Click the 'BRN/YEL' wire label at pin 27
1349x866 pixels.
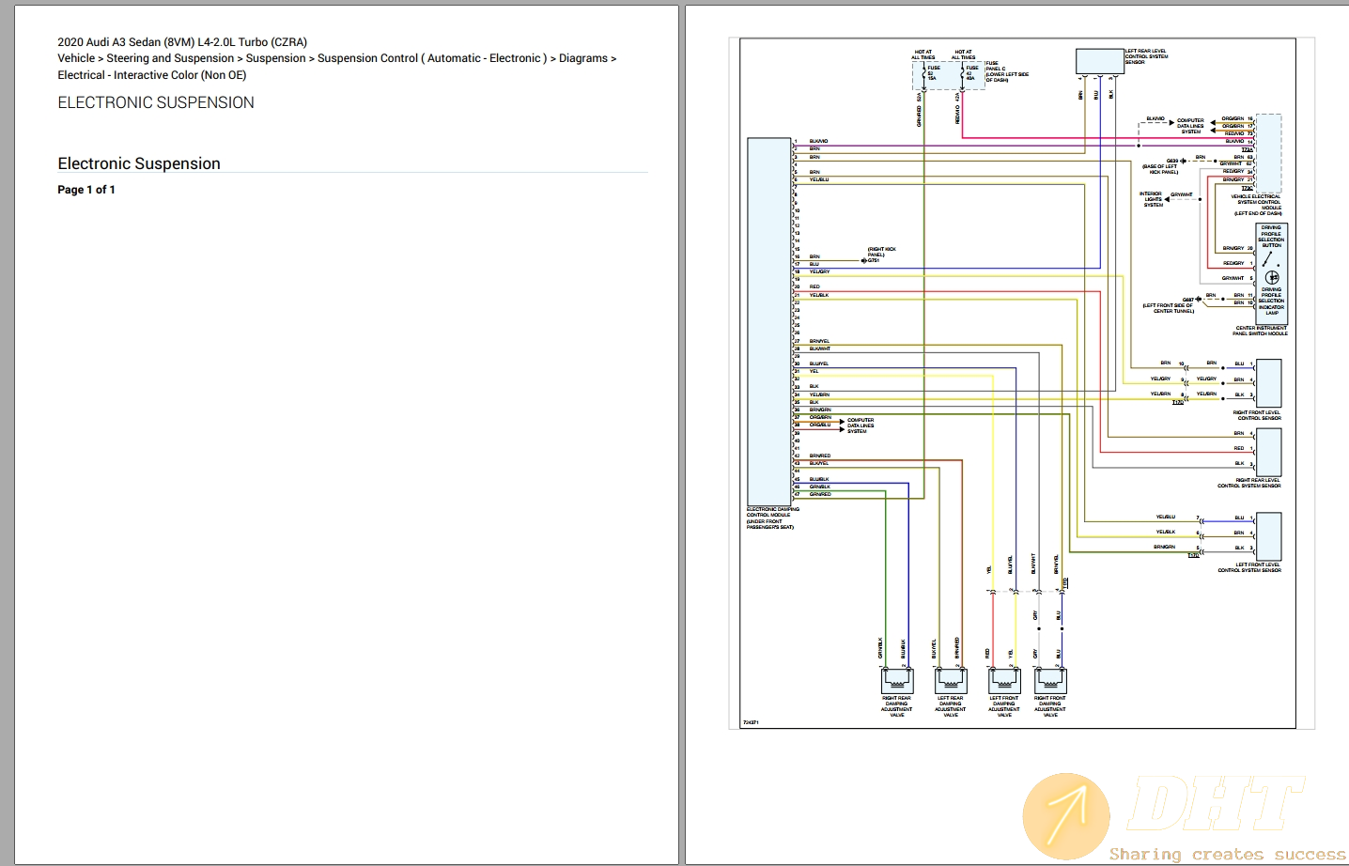pyautogui.click(x=819, y=341)
